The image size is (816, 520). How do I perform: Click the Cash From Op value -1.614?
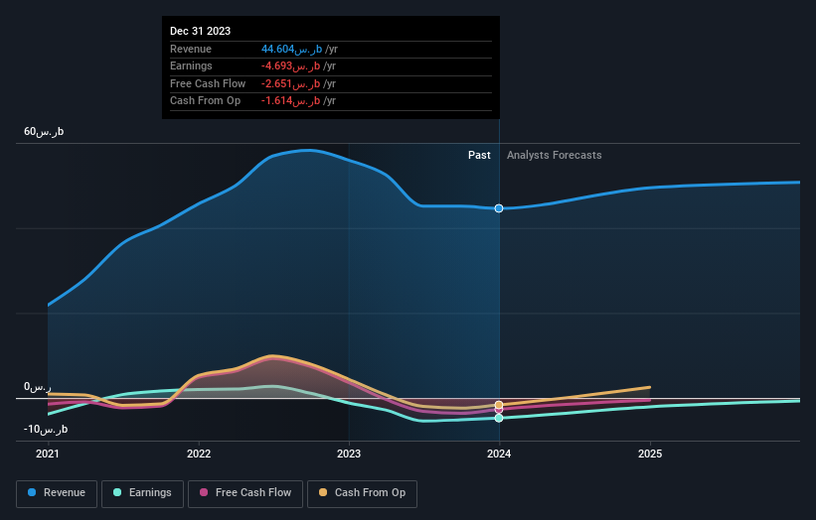[x=290, y=101]
